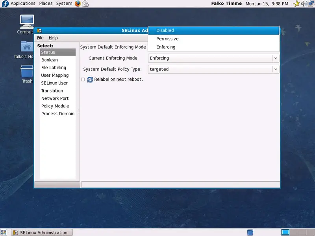Select SELinux User in the sidebar
Screen dimensions: 315x236
[57, 83]
